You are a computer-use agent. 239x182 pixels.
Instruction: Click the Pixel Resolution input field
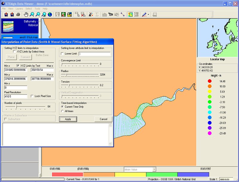tap(16, 96)
